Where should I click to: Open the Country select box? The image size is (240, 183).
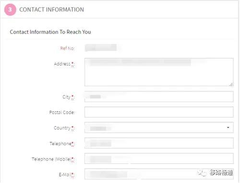pos(159,128)
